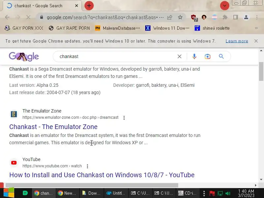Open options menu for YouTube result
This screenshot has width=264, height=198.
coord(87,166)
